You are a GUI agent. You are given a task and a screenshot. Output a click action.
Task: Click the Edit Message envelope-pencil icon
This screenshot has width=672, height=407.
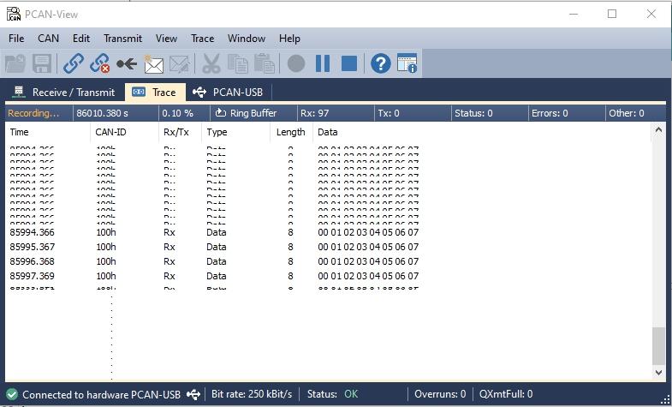pos(180,64)
